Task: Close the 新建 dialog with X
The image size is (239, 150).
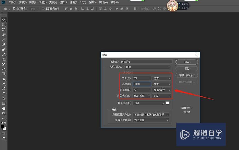Action: tap(197, 55)
